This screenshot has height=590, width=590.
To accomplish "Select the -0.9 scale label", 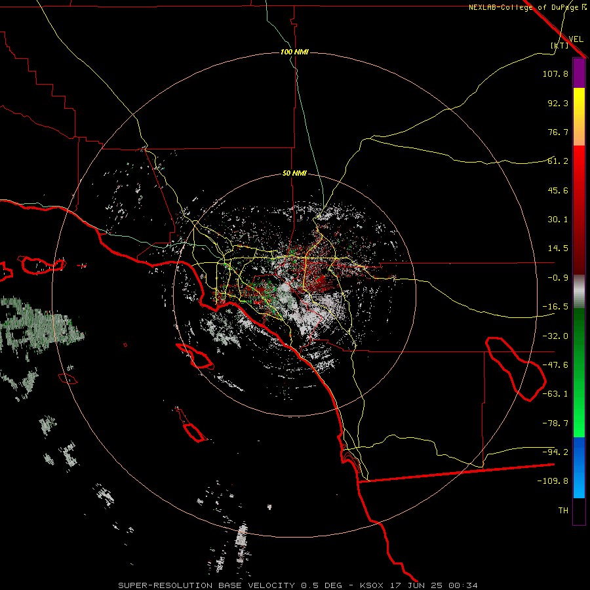I will tap(558, 278).
